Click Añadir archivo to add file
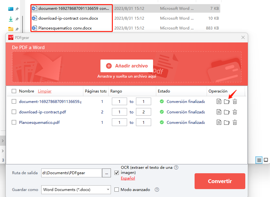Image resolution: width=270 pixels, height=197 pixels. [127, 66]
